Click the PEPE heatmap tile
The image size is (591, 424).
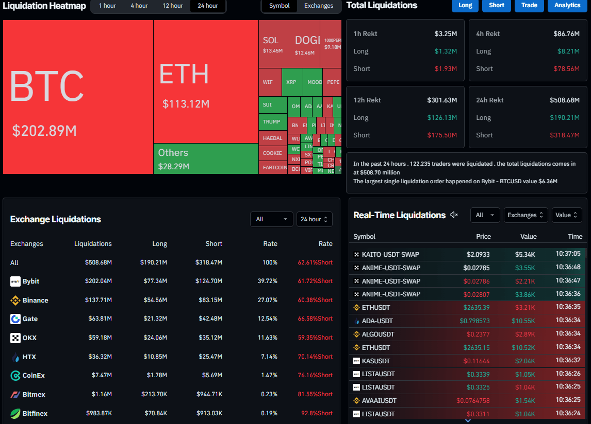tap(332, 82)
